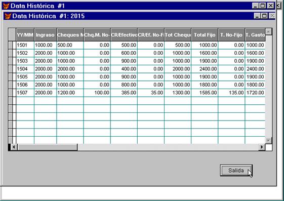The width and height of the screenshot is (284, 201).
Task: Click T. Gasto value 1900.00 in row 1505
Action: 255,77
